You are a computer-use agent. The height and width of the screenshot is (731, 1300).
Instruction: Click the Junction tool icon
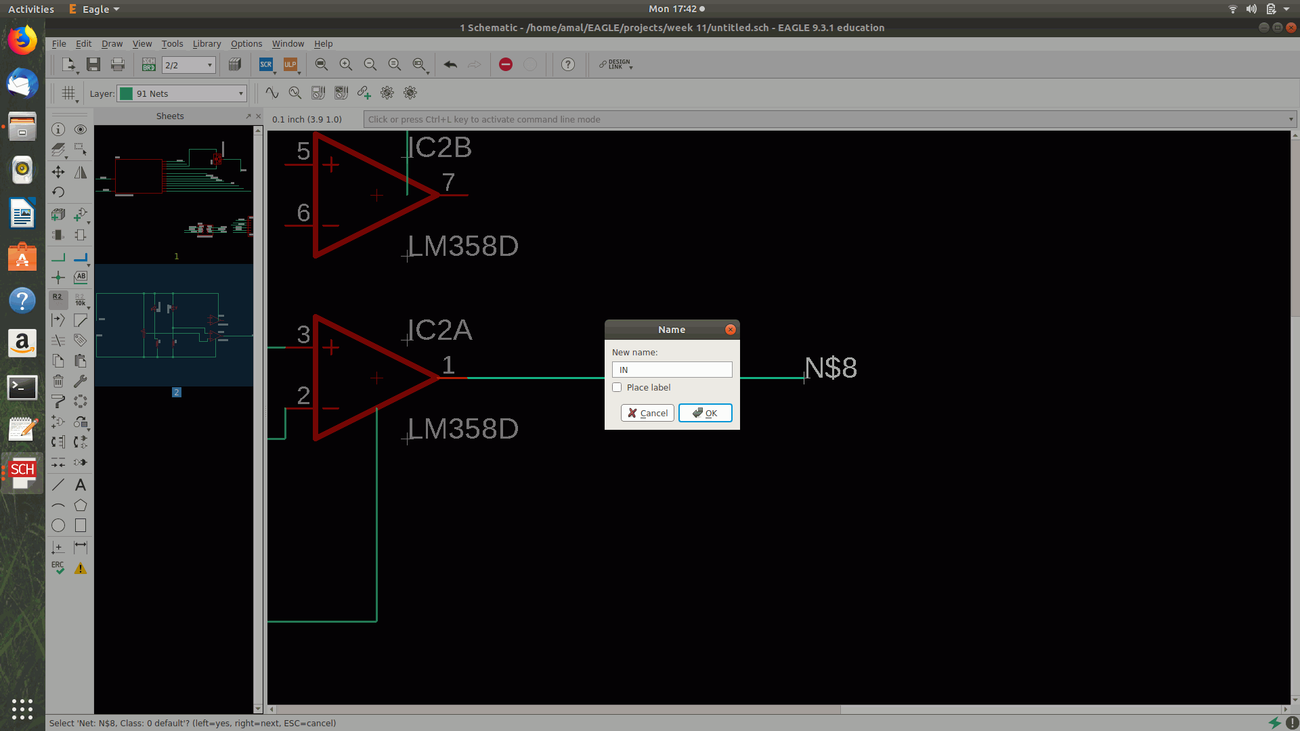coord(58,278)
